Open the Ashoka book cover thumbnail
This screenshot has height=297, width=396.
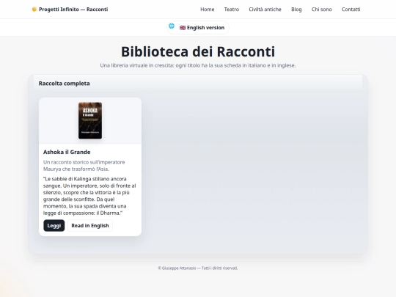pos(90,120)
